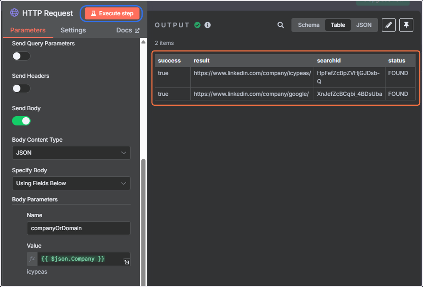Click the Name field companyOrDomain
Image resolution: width=423 pixels, height=287 pixels.
tap(79, 228)
